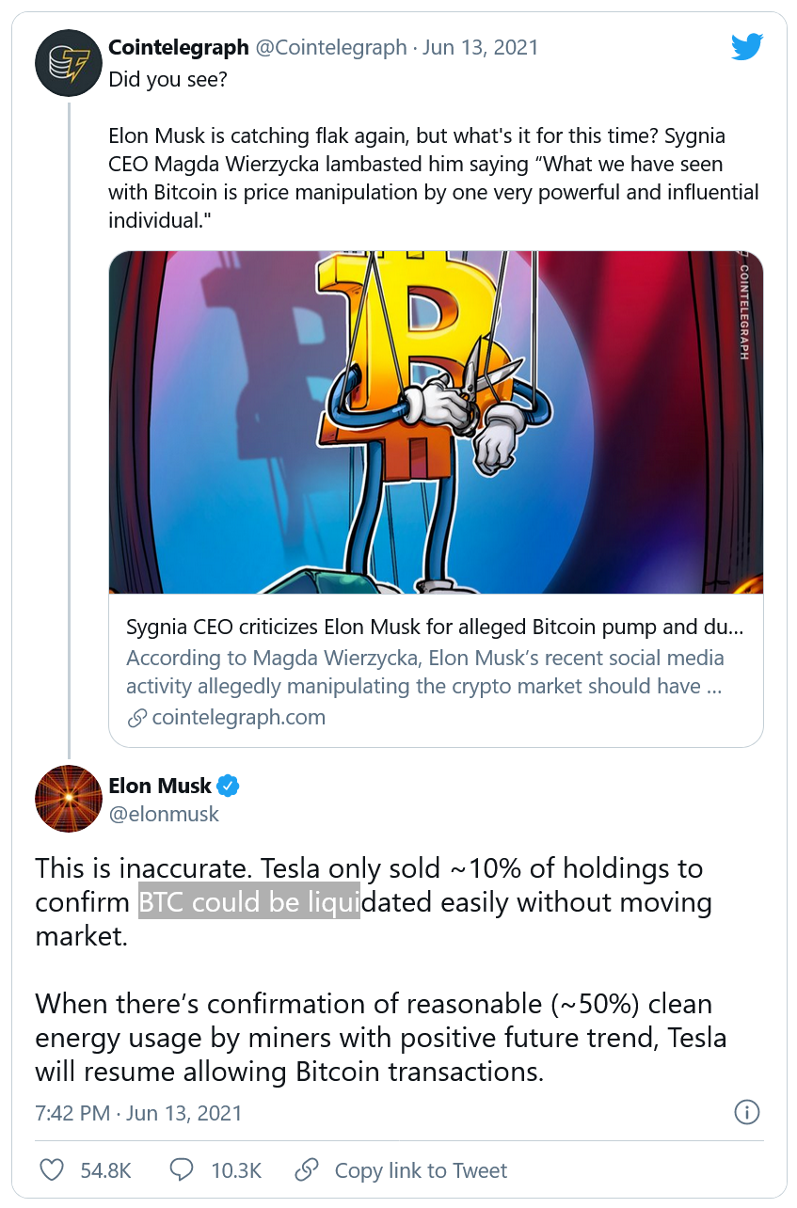Image resolution: width=797 pixels, height=1208 pixels.
Task: Click the blue verified badge
Action: tap(229, 786)
